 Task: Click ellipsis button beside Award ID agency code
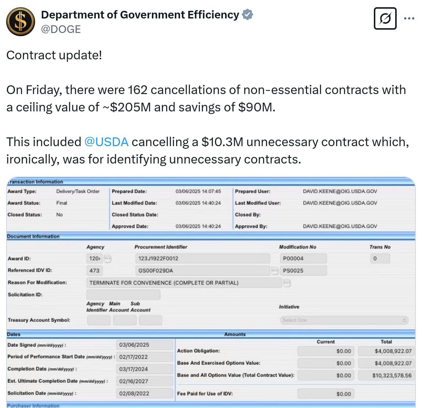108,259
